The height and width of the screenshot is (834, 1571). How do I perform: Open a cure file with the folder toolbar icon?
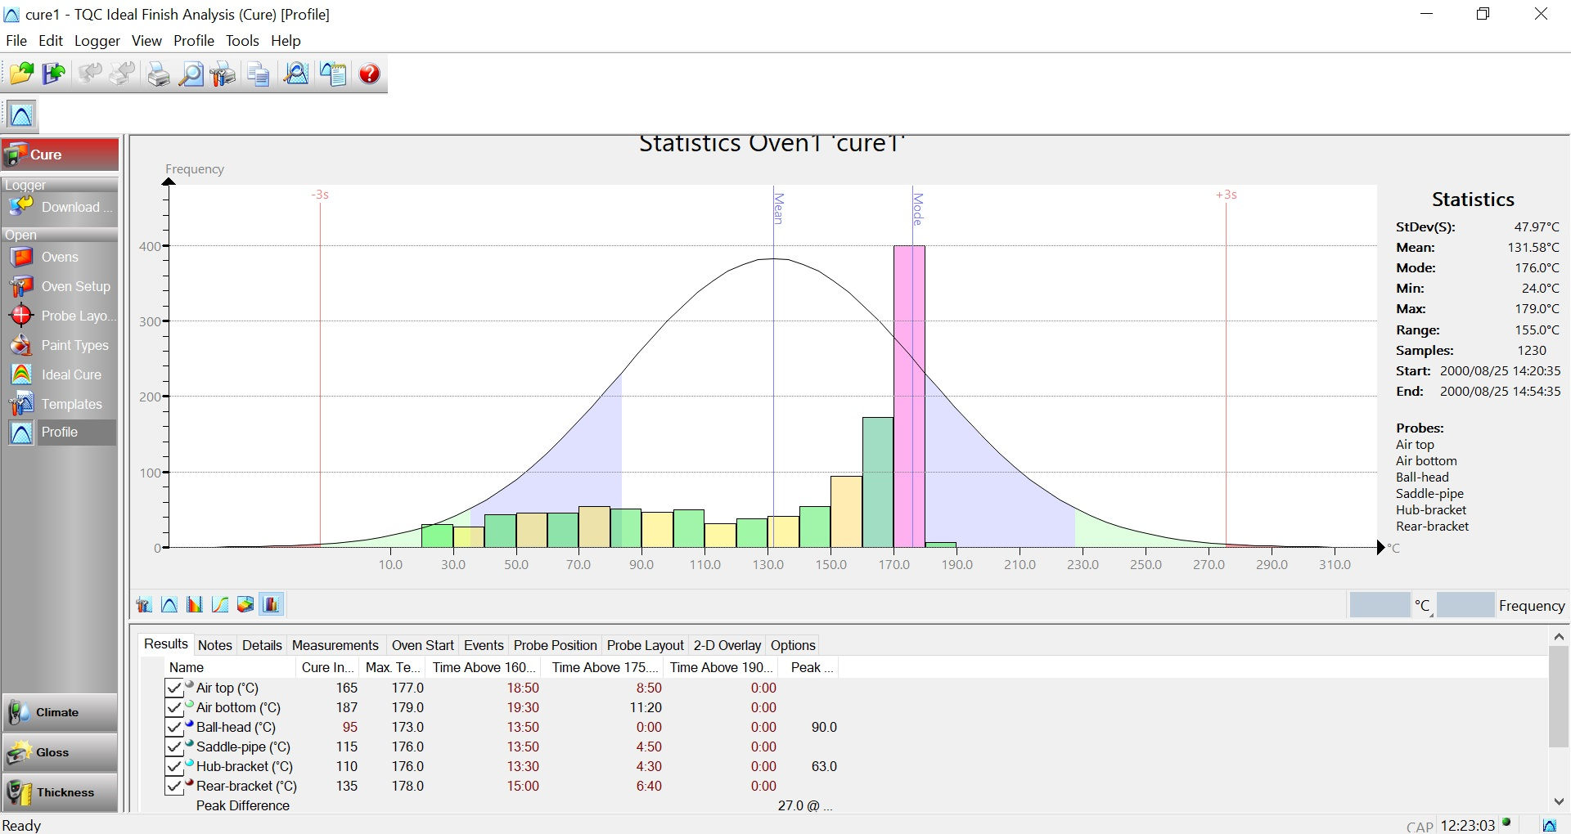click(x=21, y=74)
